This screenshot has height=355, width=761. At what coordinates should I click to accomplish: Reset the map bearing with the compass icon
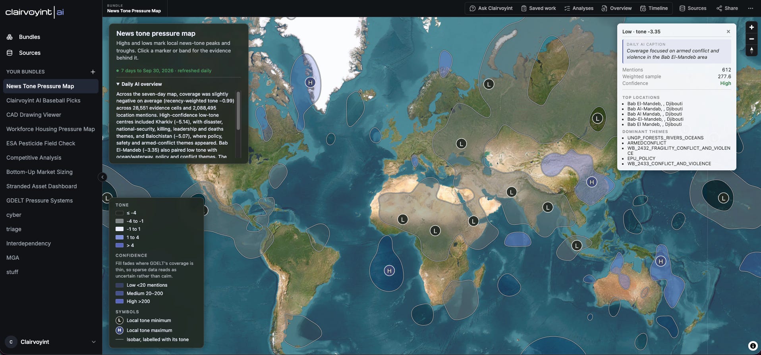[751, 50]
